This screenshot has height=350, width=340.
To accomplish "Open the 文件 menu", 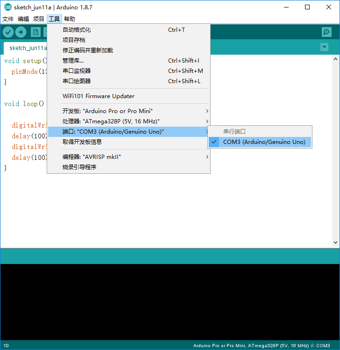I will pyautogui.click(x=8, y=19).
